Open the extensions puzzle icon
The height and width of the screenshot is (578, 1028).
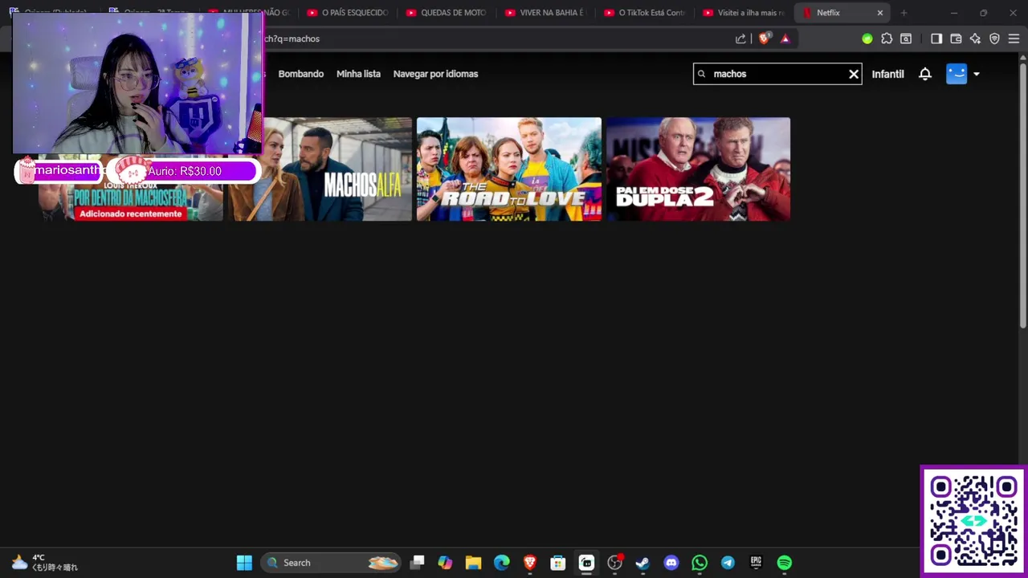point(887,39)
